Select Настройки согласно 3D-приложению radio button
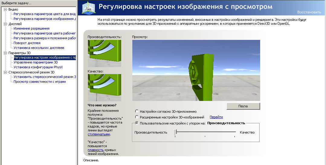The height and width of the screenshot is (165, 326). (x=137, y=111)
